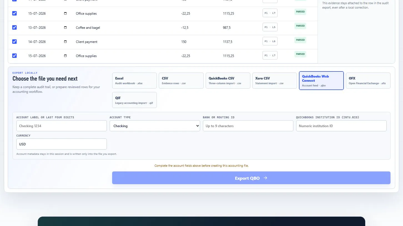This screenshot has width=403, height=226.
Task: Choose the CSV evidence rows export format
Action: click(x=181, y=81)
